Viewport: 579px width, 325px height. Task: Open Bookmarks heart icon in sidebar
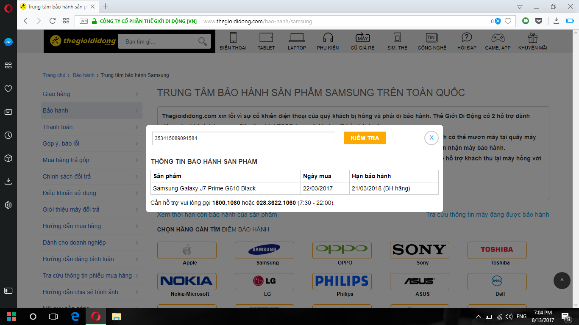tap(8, 89)
